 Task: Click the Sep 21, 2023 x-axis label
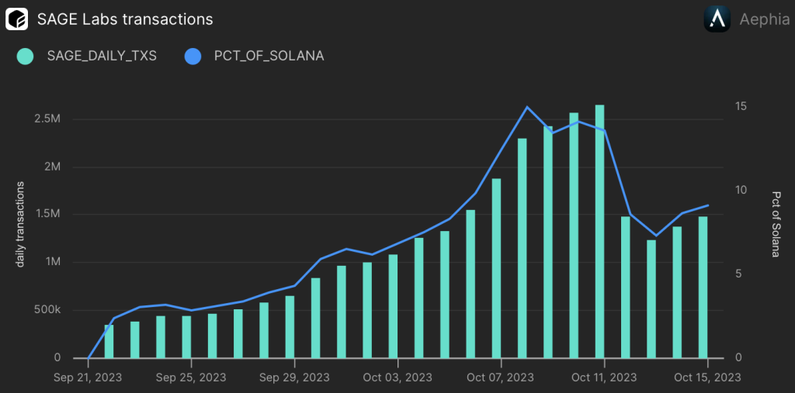[89, 377]
